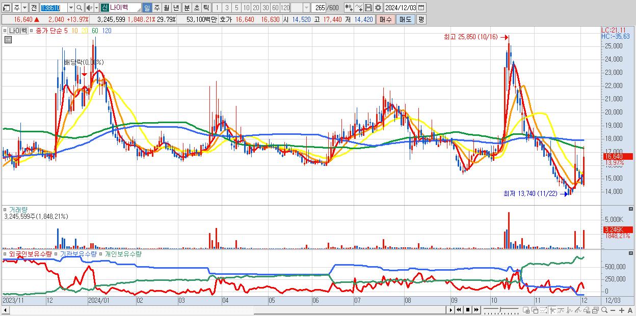This screenshot has width=636, height=316.
Task: Click the crosshair cursor tool icon
Action: tap(552, 310)
